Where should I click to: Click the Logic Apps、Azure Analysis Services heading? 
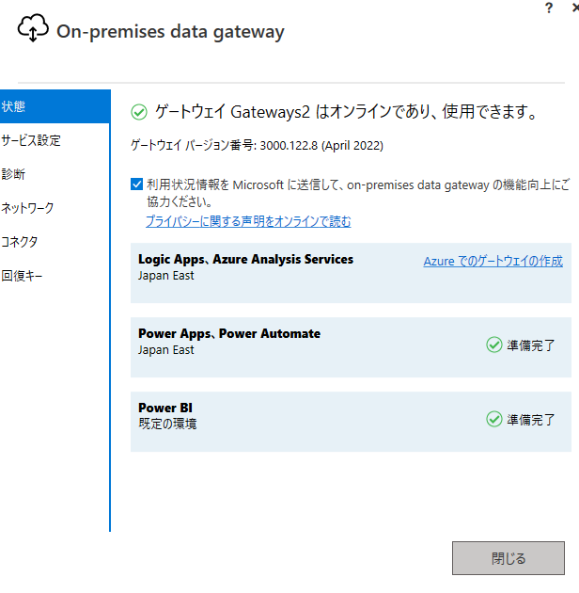click(246, 259)
